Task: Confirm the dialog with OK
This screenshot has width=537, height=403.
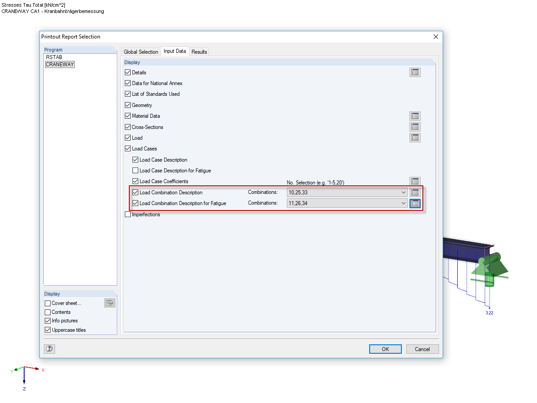Action: click(x=385, y=349)
